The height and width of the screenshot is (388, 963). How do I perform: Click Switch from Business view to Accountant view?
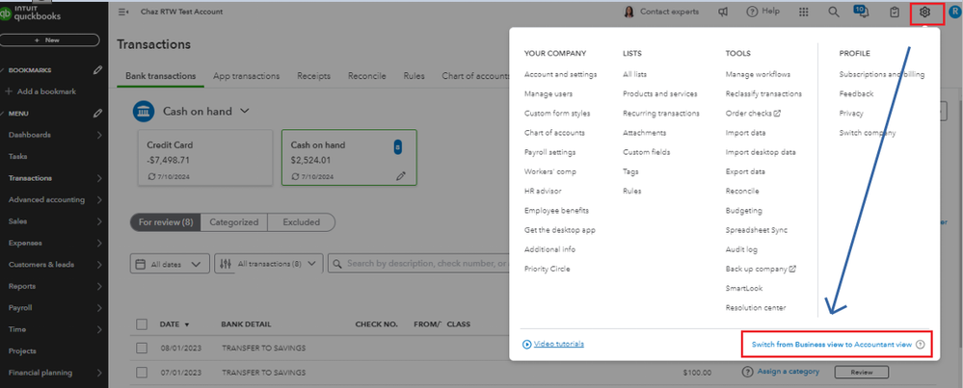pyautogui.click(x=831, y=344)
